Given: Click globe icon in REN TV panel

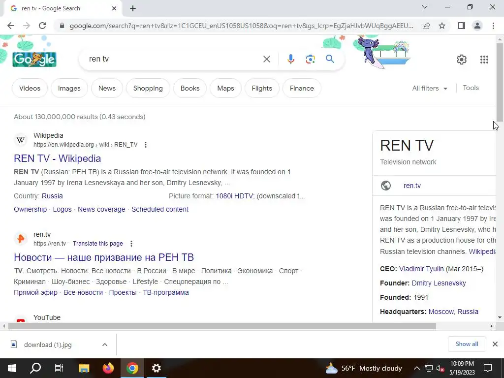Looking at the screenshot, I should coord(386,186).
